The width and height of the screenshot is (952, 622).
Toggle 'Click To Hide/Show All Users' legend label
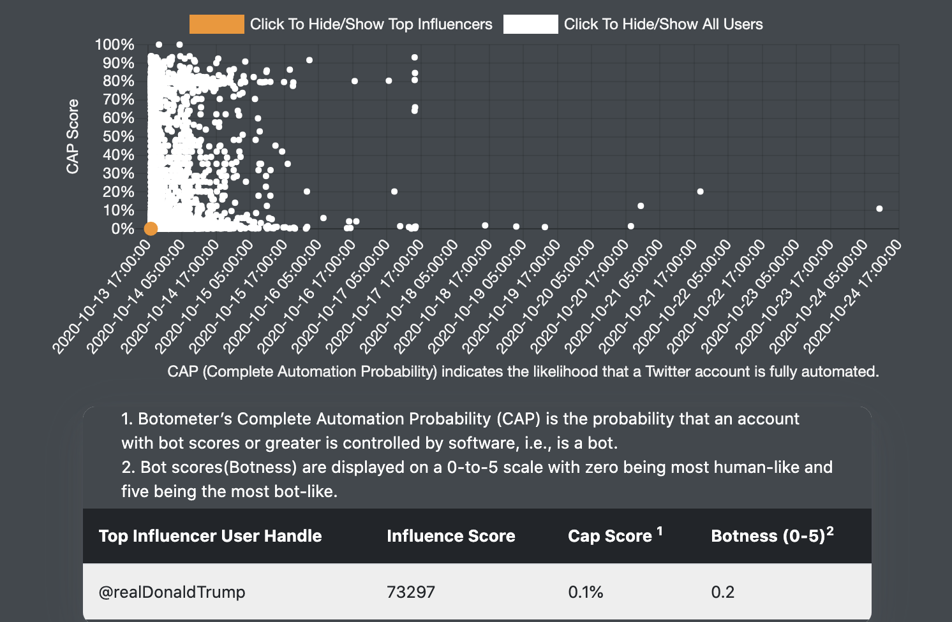[663, 24]
